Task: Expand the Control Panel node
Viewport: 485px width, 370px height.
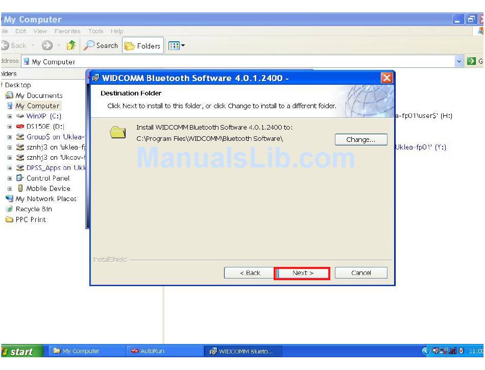Action: tap(10, 178)
